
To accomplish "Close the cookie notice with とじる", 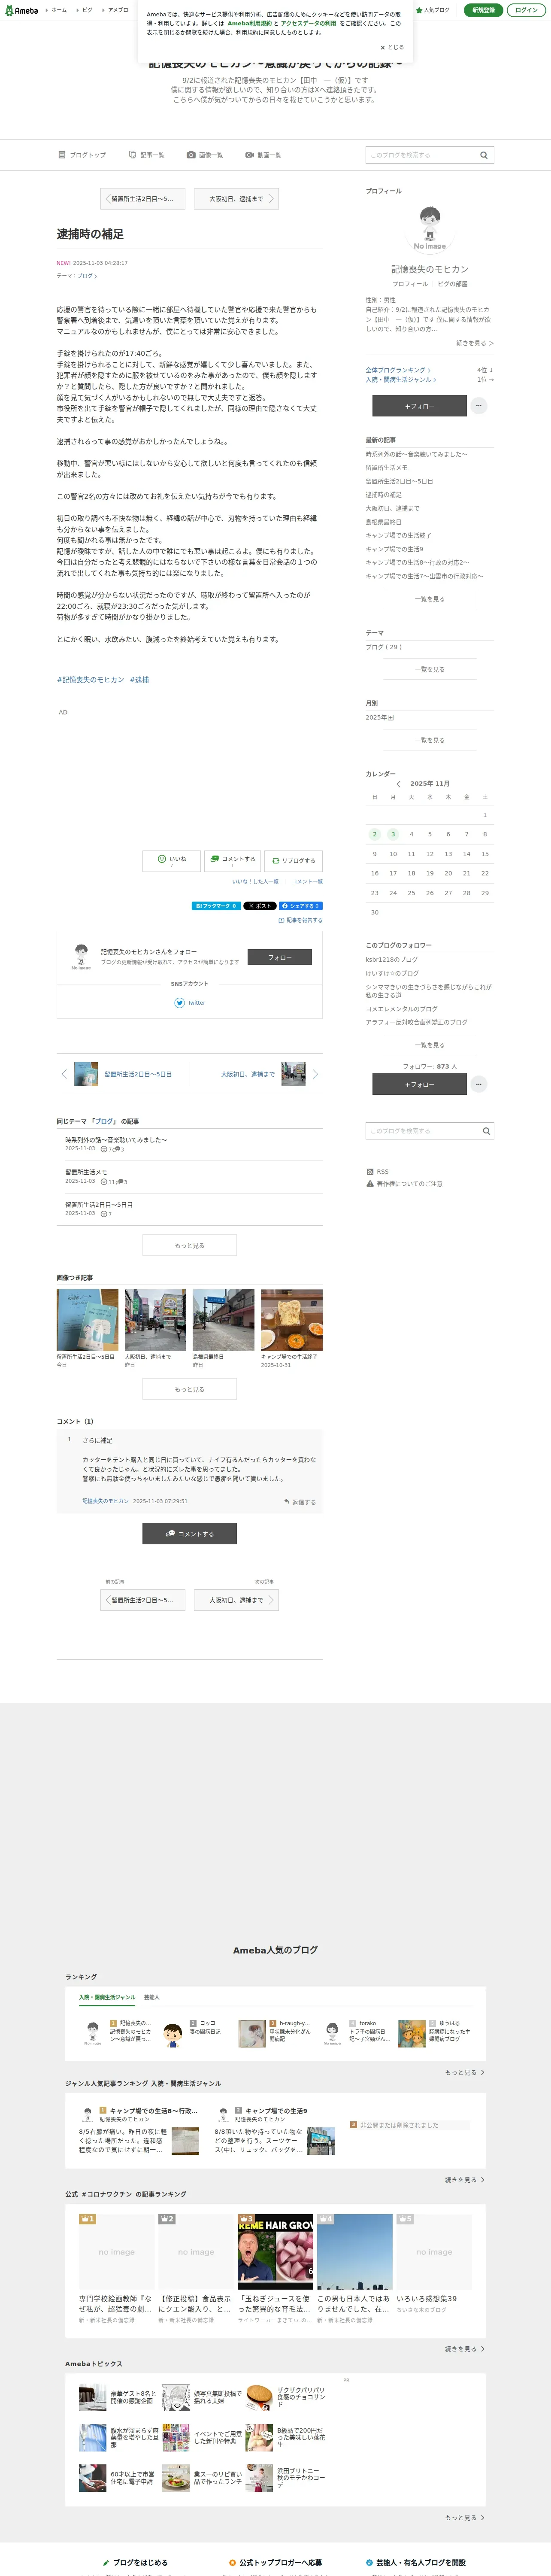I will (392, 47).
